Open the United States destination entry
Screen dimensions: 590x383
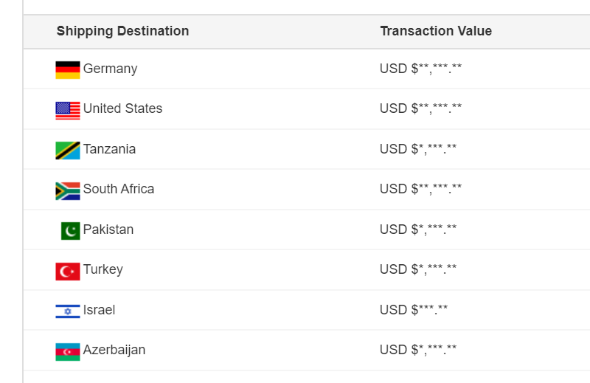click(x=122, y=108)
